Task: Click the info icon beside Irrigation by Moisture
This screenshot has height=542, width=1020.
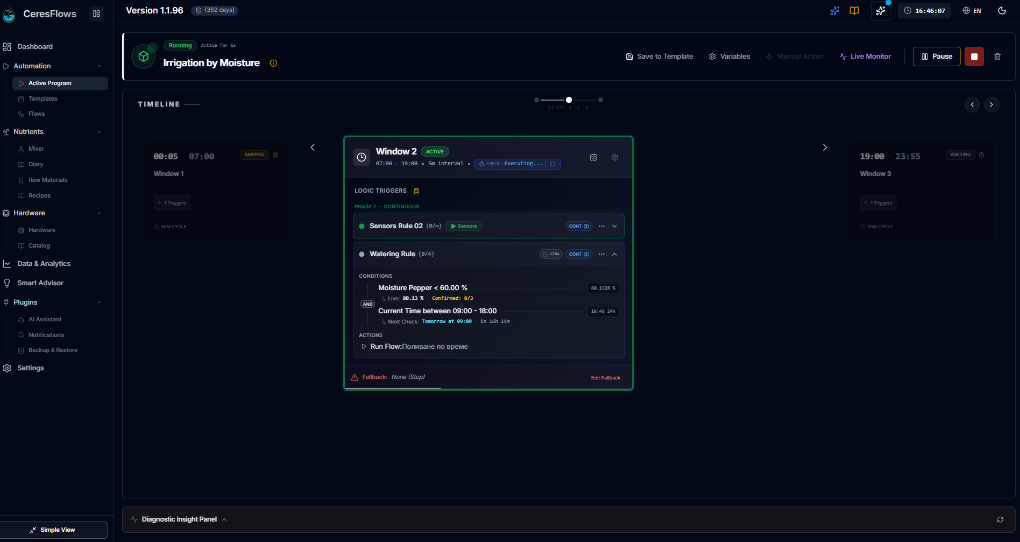Action: [x=273, y=64]
